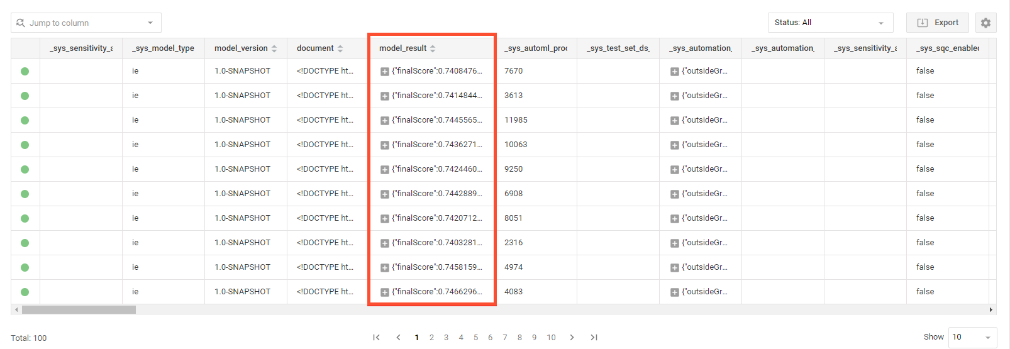This screenshot has height=349, width=1010.
Task: Expand outsideGr JSON in first row
Action: (674, 72)
